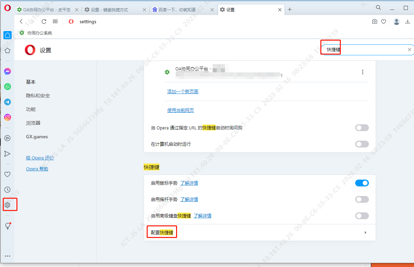Open the sidebar Player icon
The width and height of the screenshot is (414, 267).
point(7,138)
